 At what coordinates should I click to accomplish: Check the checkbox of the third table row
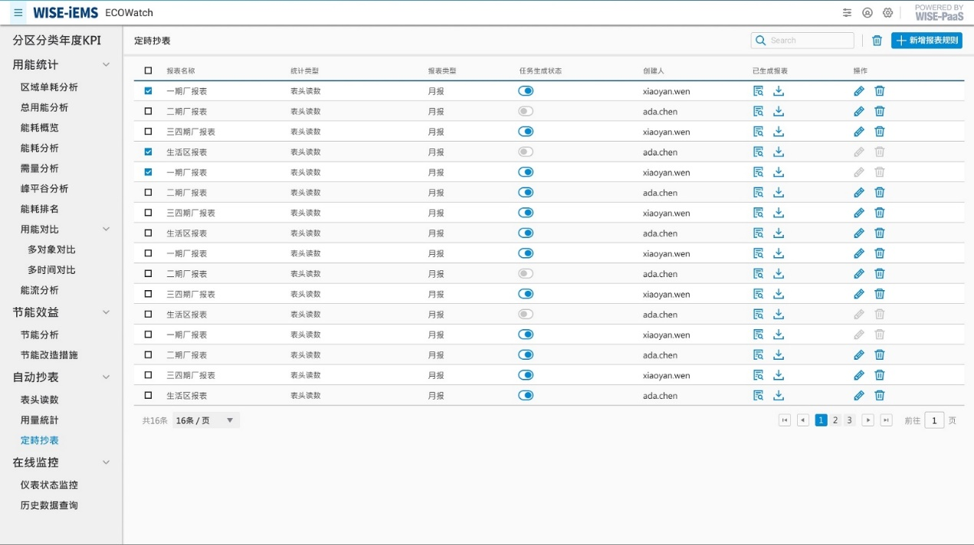pos(149,131)
